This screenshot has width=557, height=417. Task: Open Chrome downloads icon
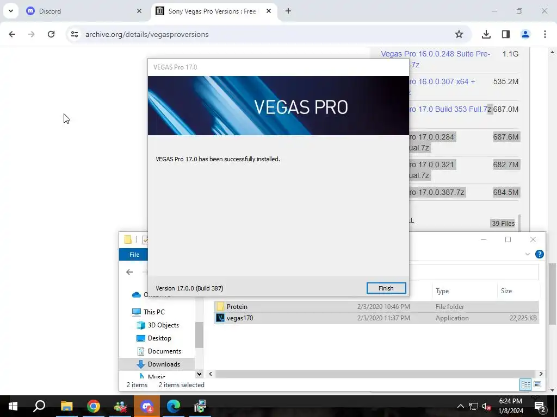[x=486, y=34]
